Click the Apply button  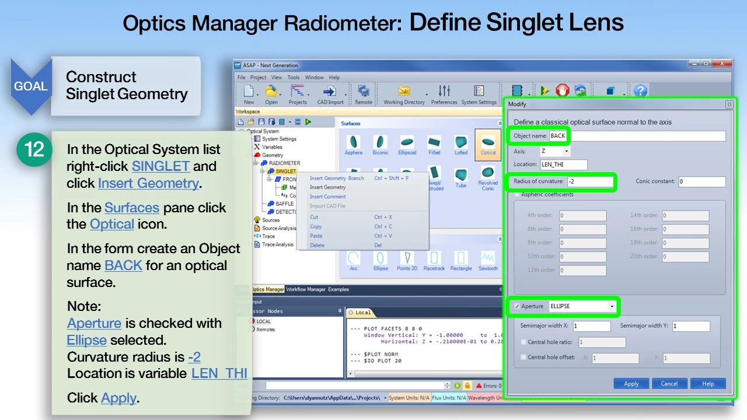point(631,384)
